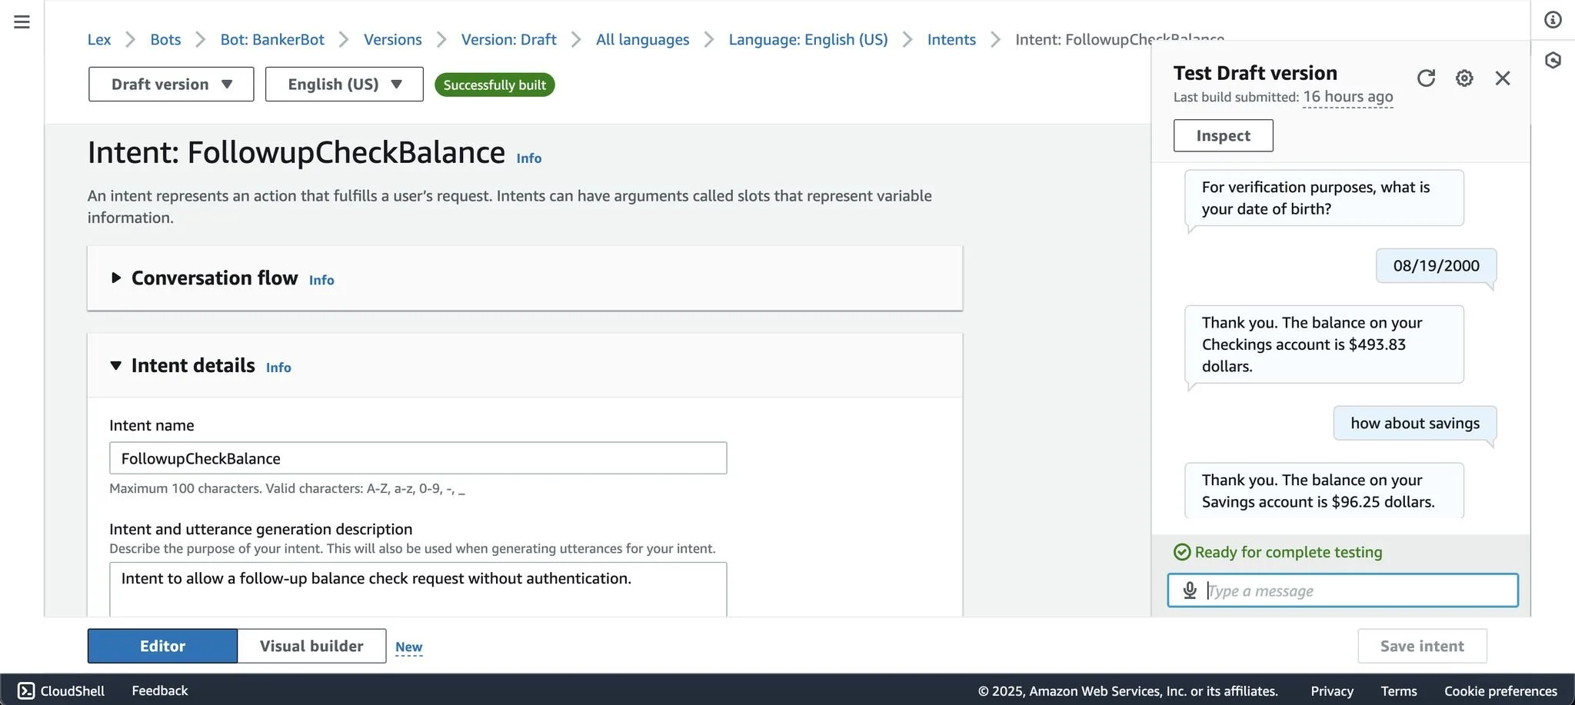Viewport: 1575px width, 705px height.
Task: Open All languages breadcrumb
Action: pyautogui.click(x=642, y=39)
